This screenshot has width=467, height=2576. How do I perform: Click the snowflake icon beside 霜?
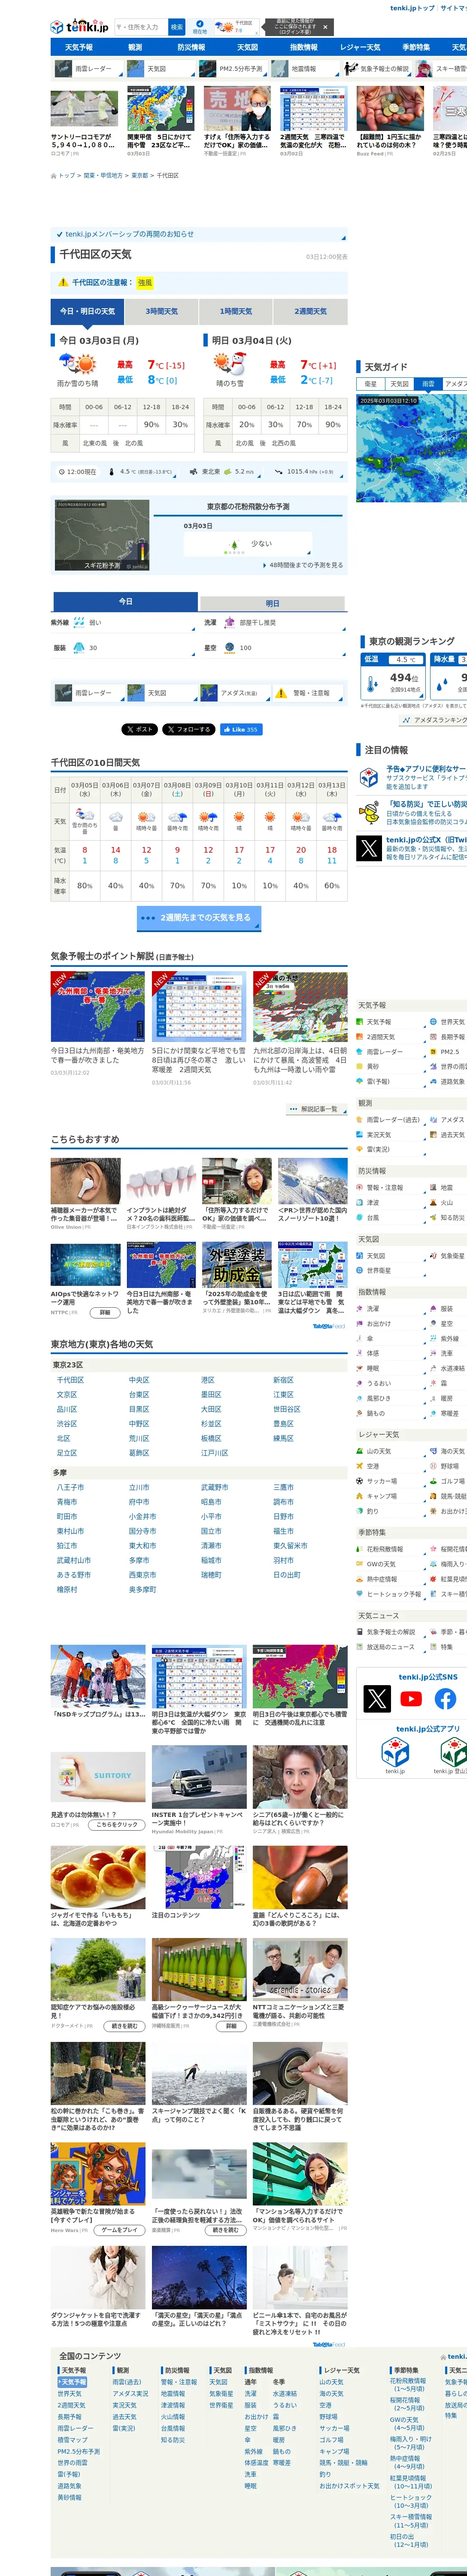point(434,1383)
